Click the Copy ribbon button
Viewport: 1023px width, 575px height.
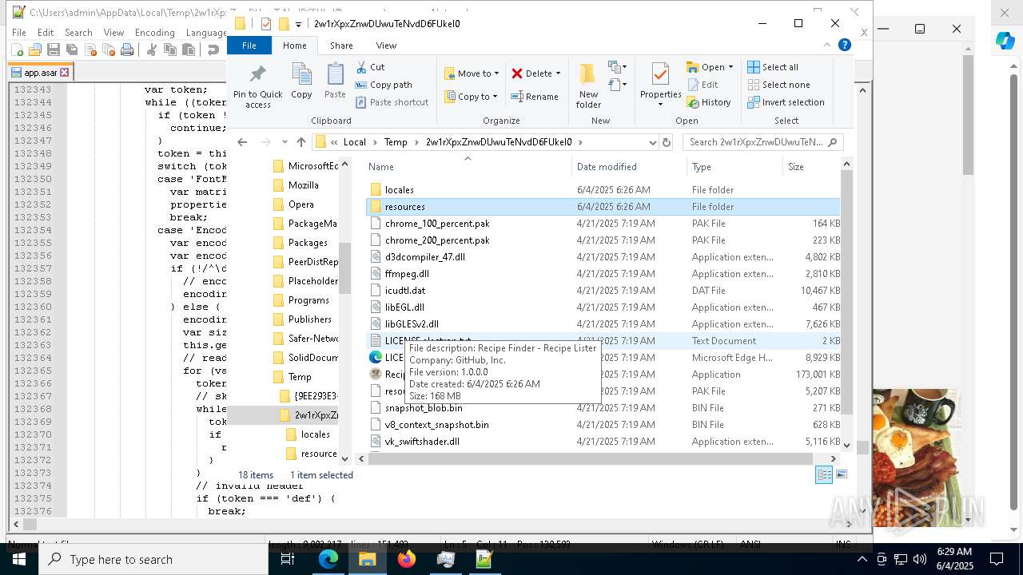pos(301,81)
